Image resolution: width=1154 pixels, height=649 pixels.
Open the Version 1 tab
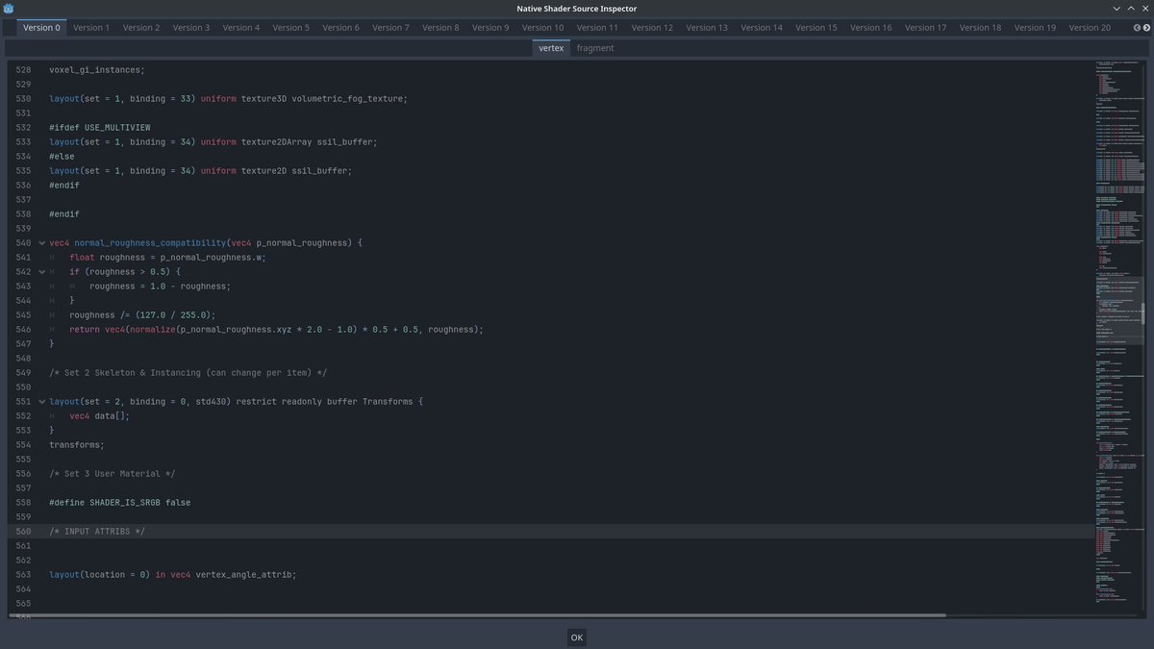tap(91, 28)
